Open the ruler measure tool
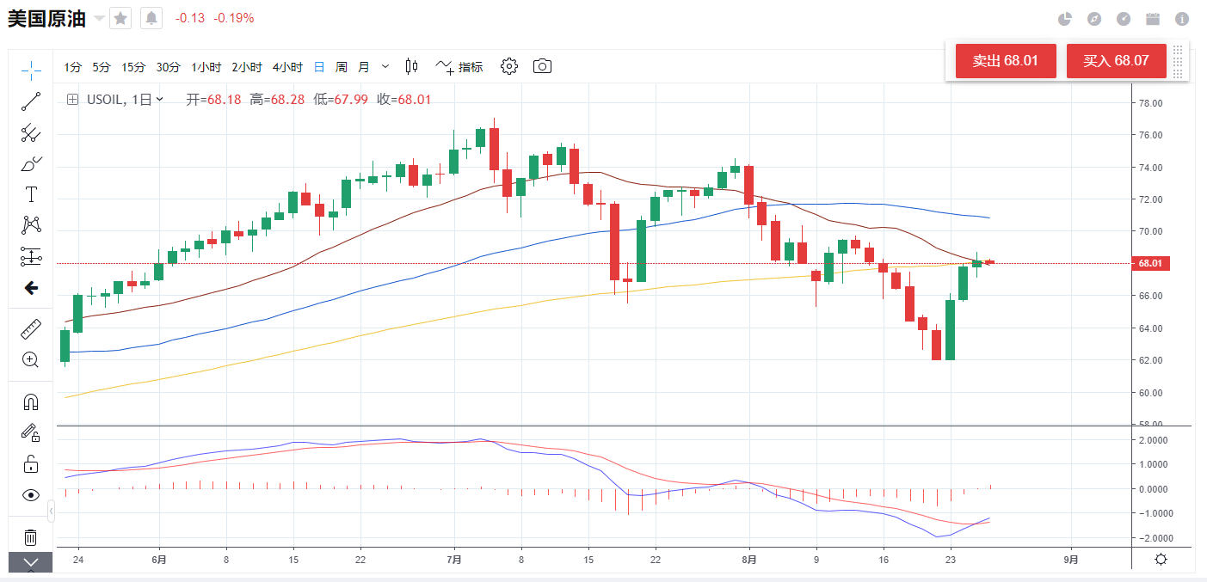 coord(31,328)
